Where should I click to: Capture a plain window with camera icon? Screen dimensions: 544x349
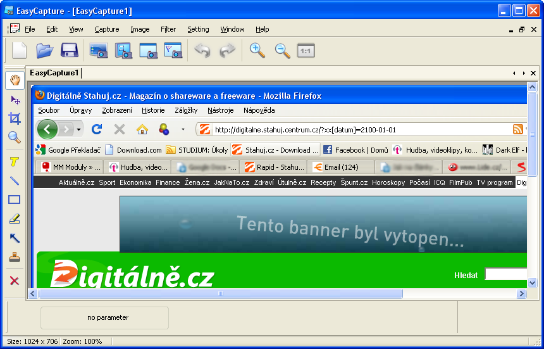click(148, 50)
